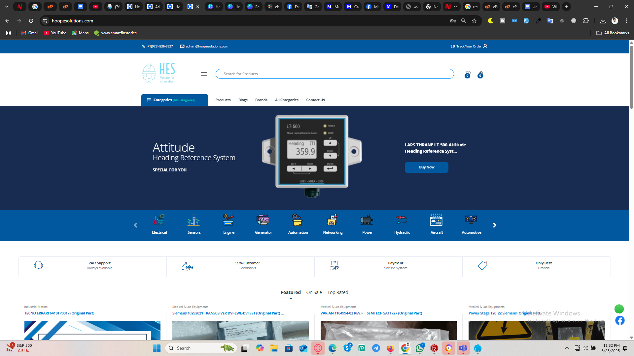Open the browser extensions puzzle icon
This screenshot has height=356, width=634.
tap(586, 21)
